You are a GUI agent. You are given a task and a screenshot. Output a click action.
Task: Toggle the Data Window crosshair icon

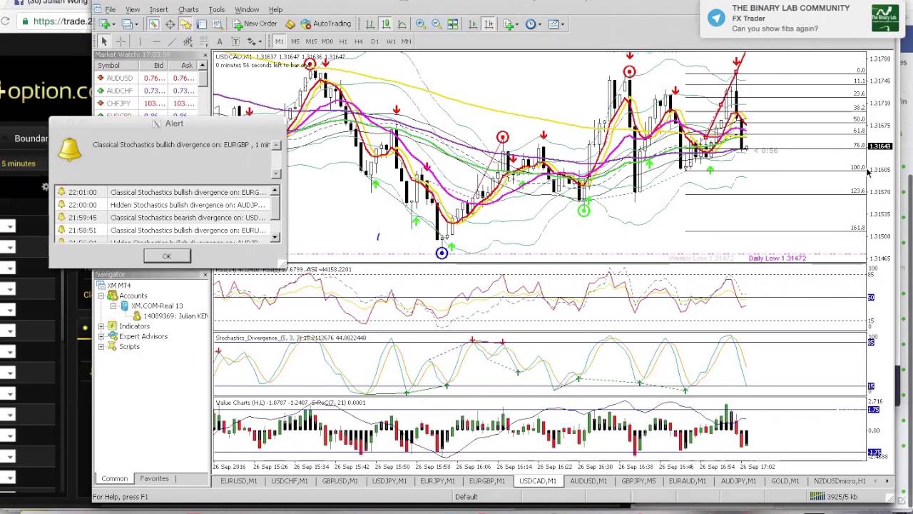170,24
